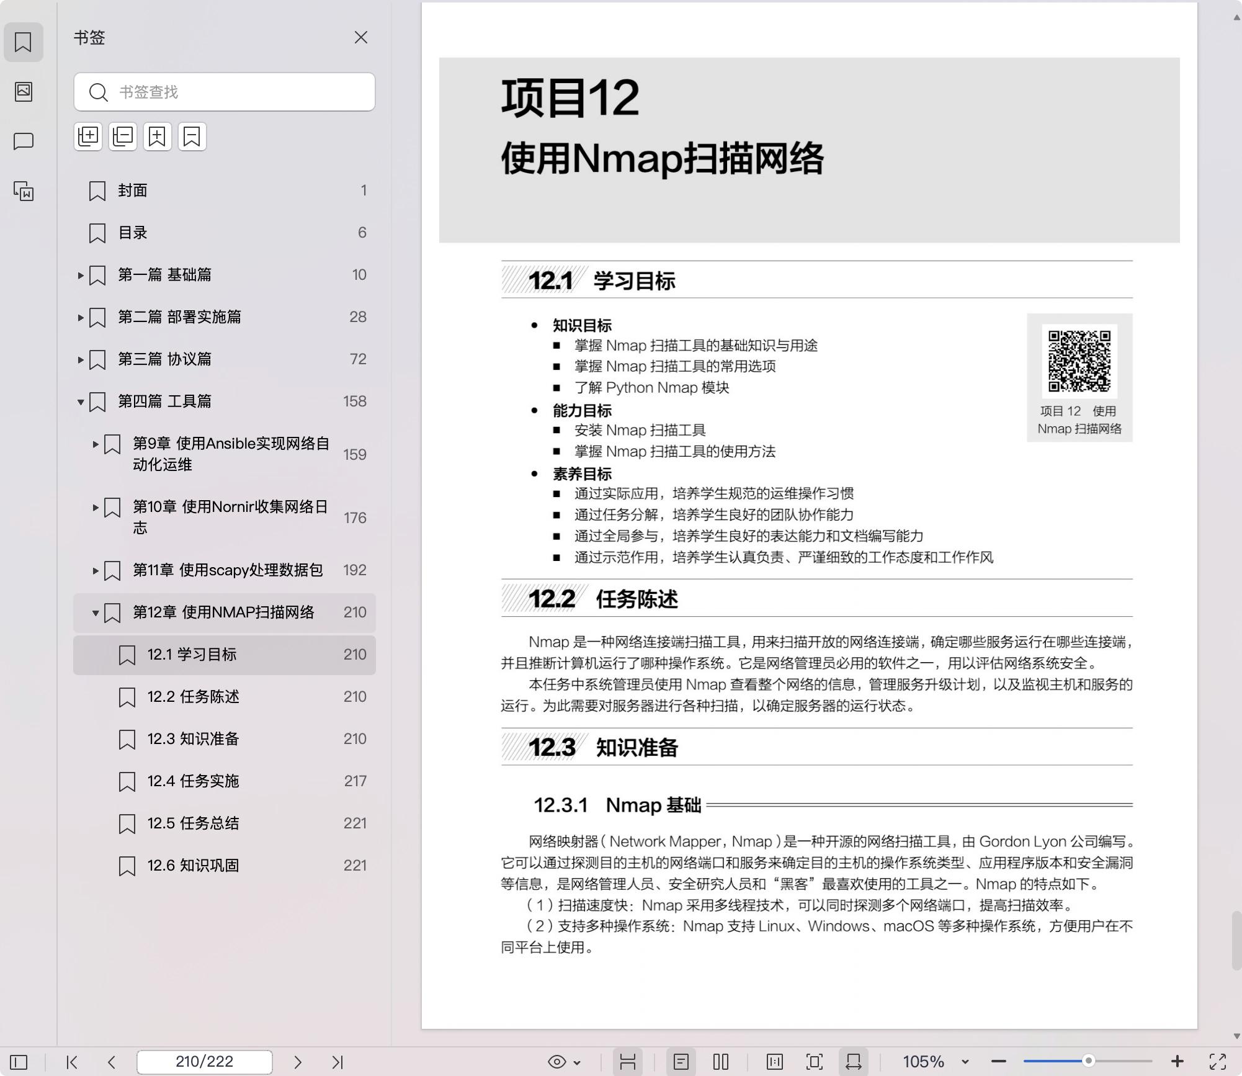This screenshot has width=1242, height=1076.
Task: Open the bookmarks panel icon in sidebar
Action: coord(24,42)
